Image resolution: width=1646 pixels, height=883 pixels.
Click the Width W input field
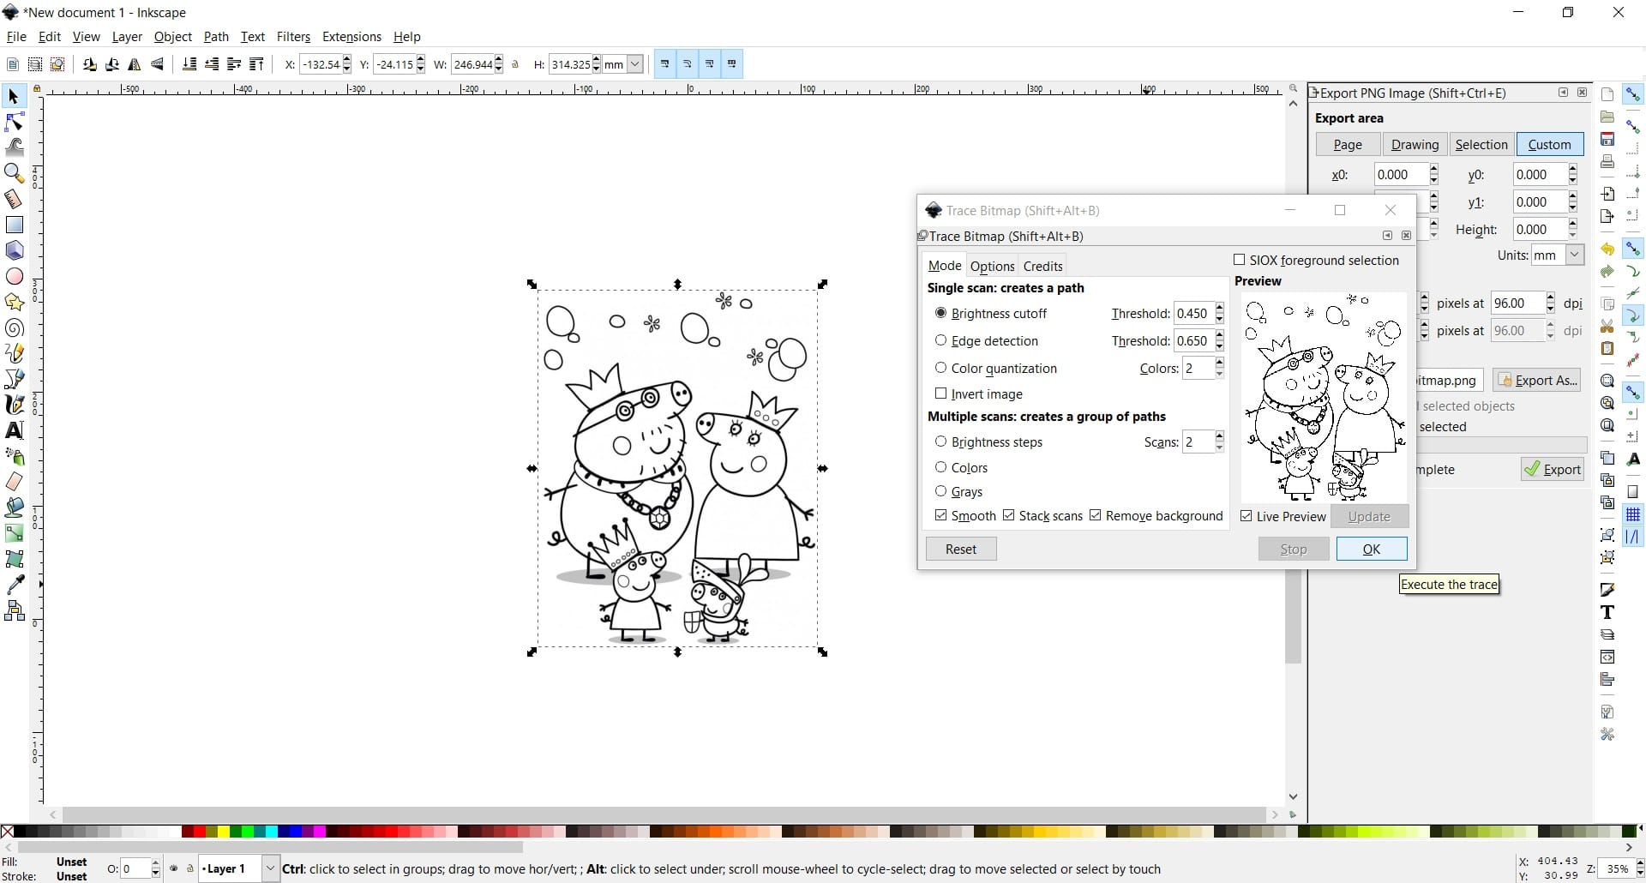point(472,64)
